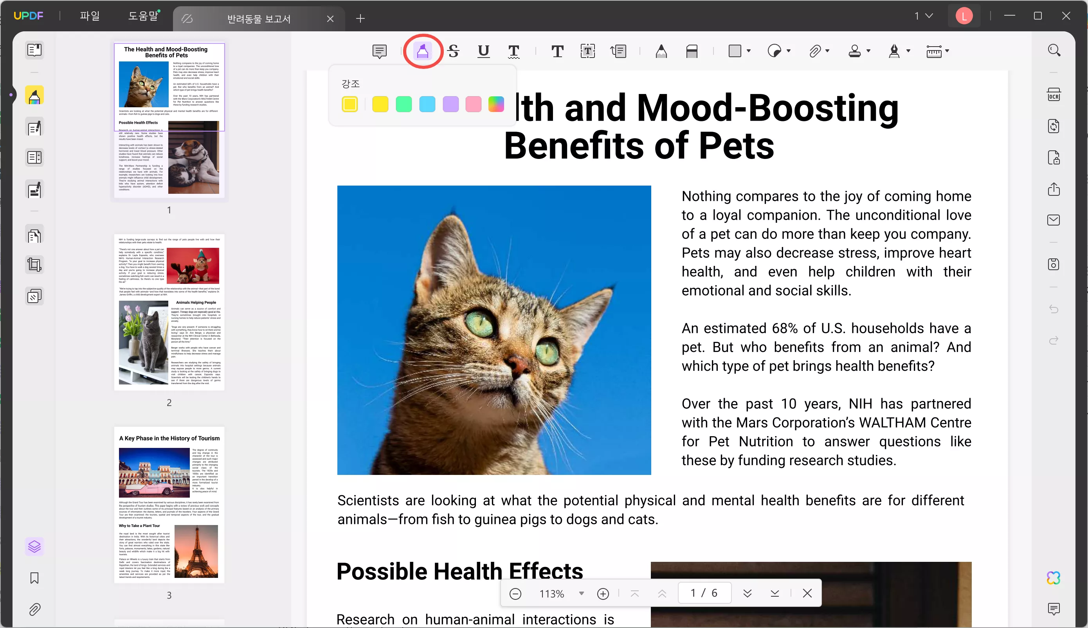Open the bookmark panel in left sidebar
The width and height of the screenshot is (1088, 628).
coord(34,578)
